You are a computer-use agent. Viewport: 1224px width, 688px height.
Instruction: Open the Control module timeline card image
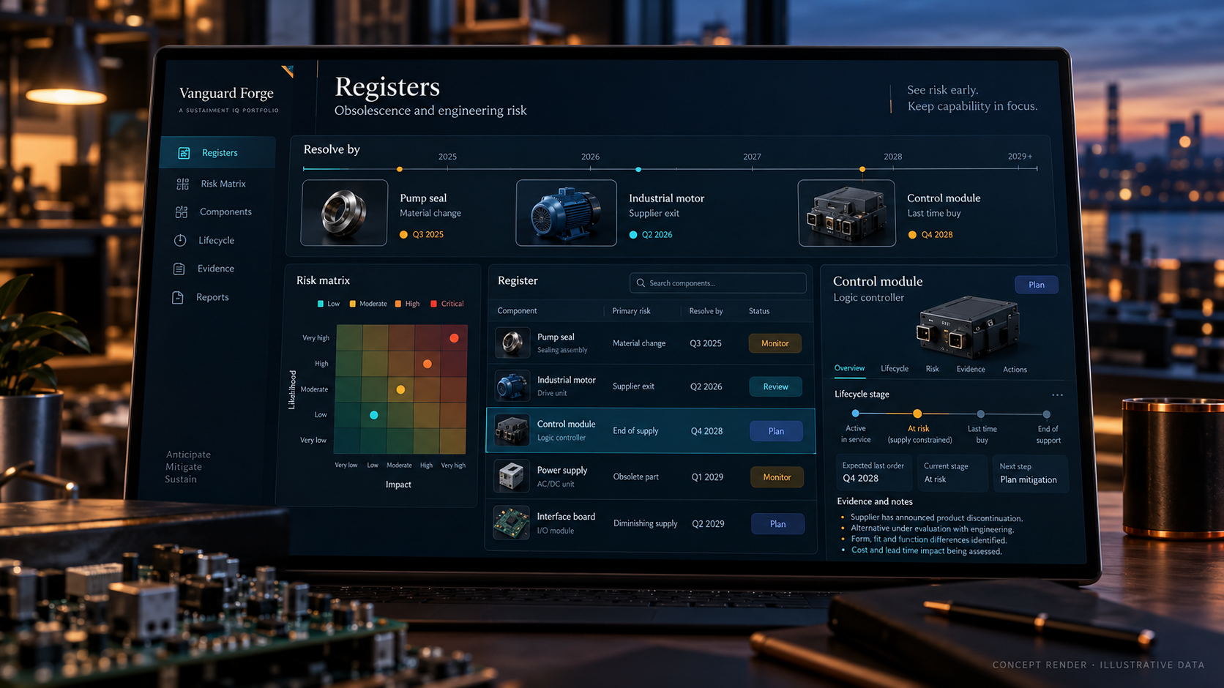[846, 213]
